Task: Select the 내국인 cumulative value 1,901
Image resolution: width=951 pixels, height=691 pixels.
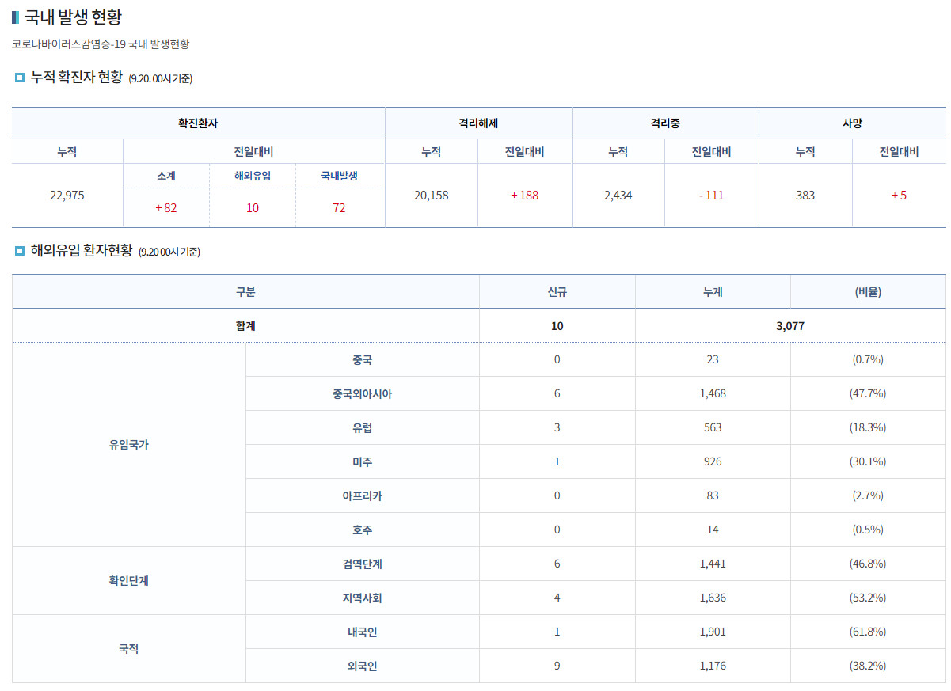Action: 713,632
